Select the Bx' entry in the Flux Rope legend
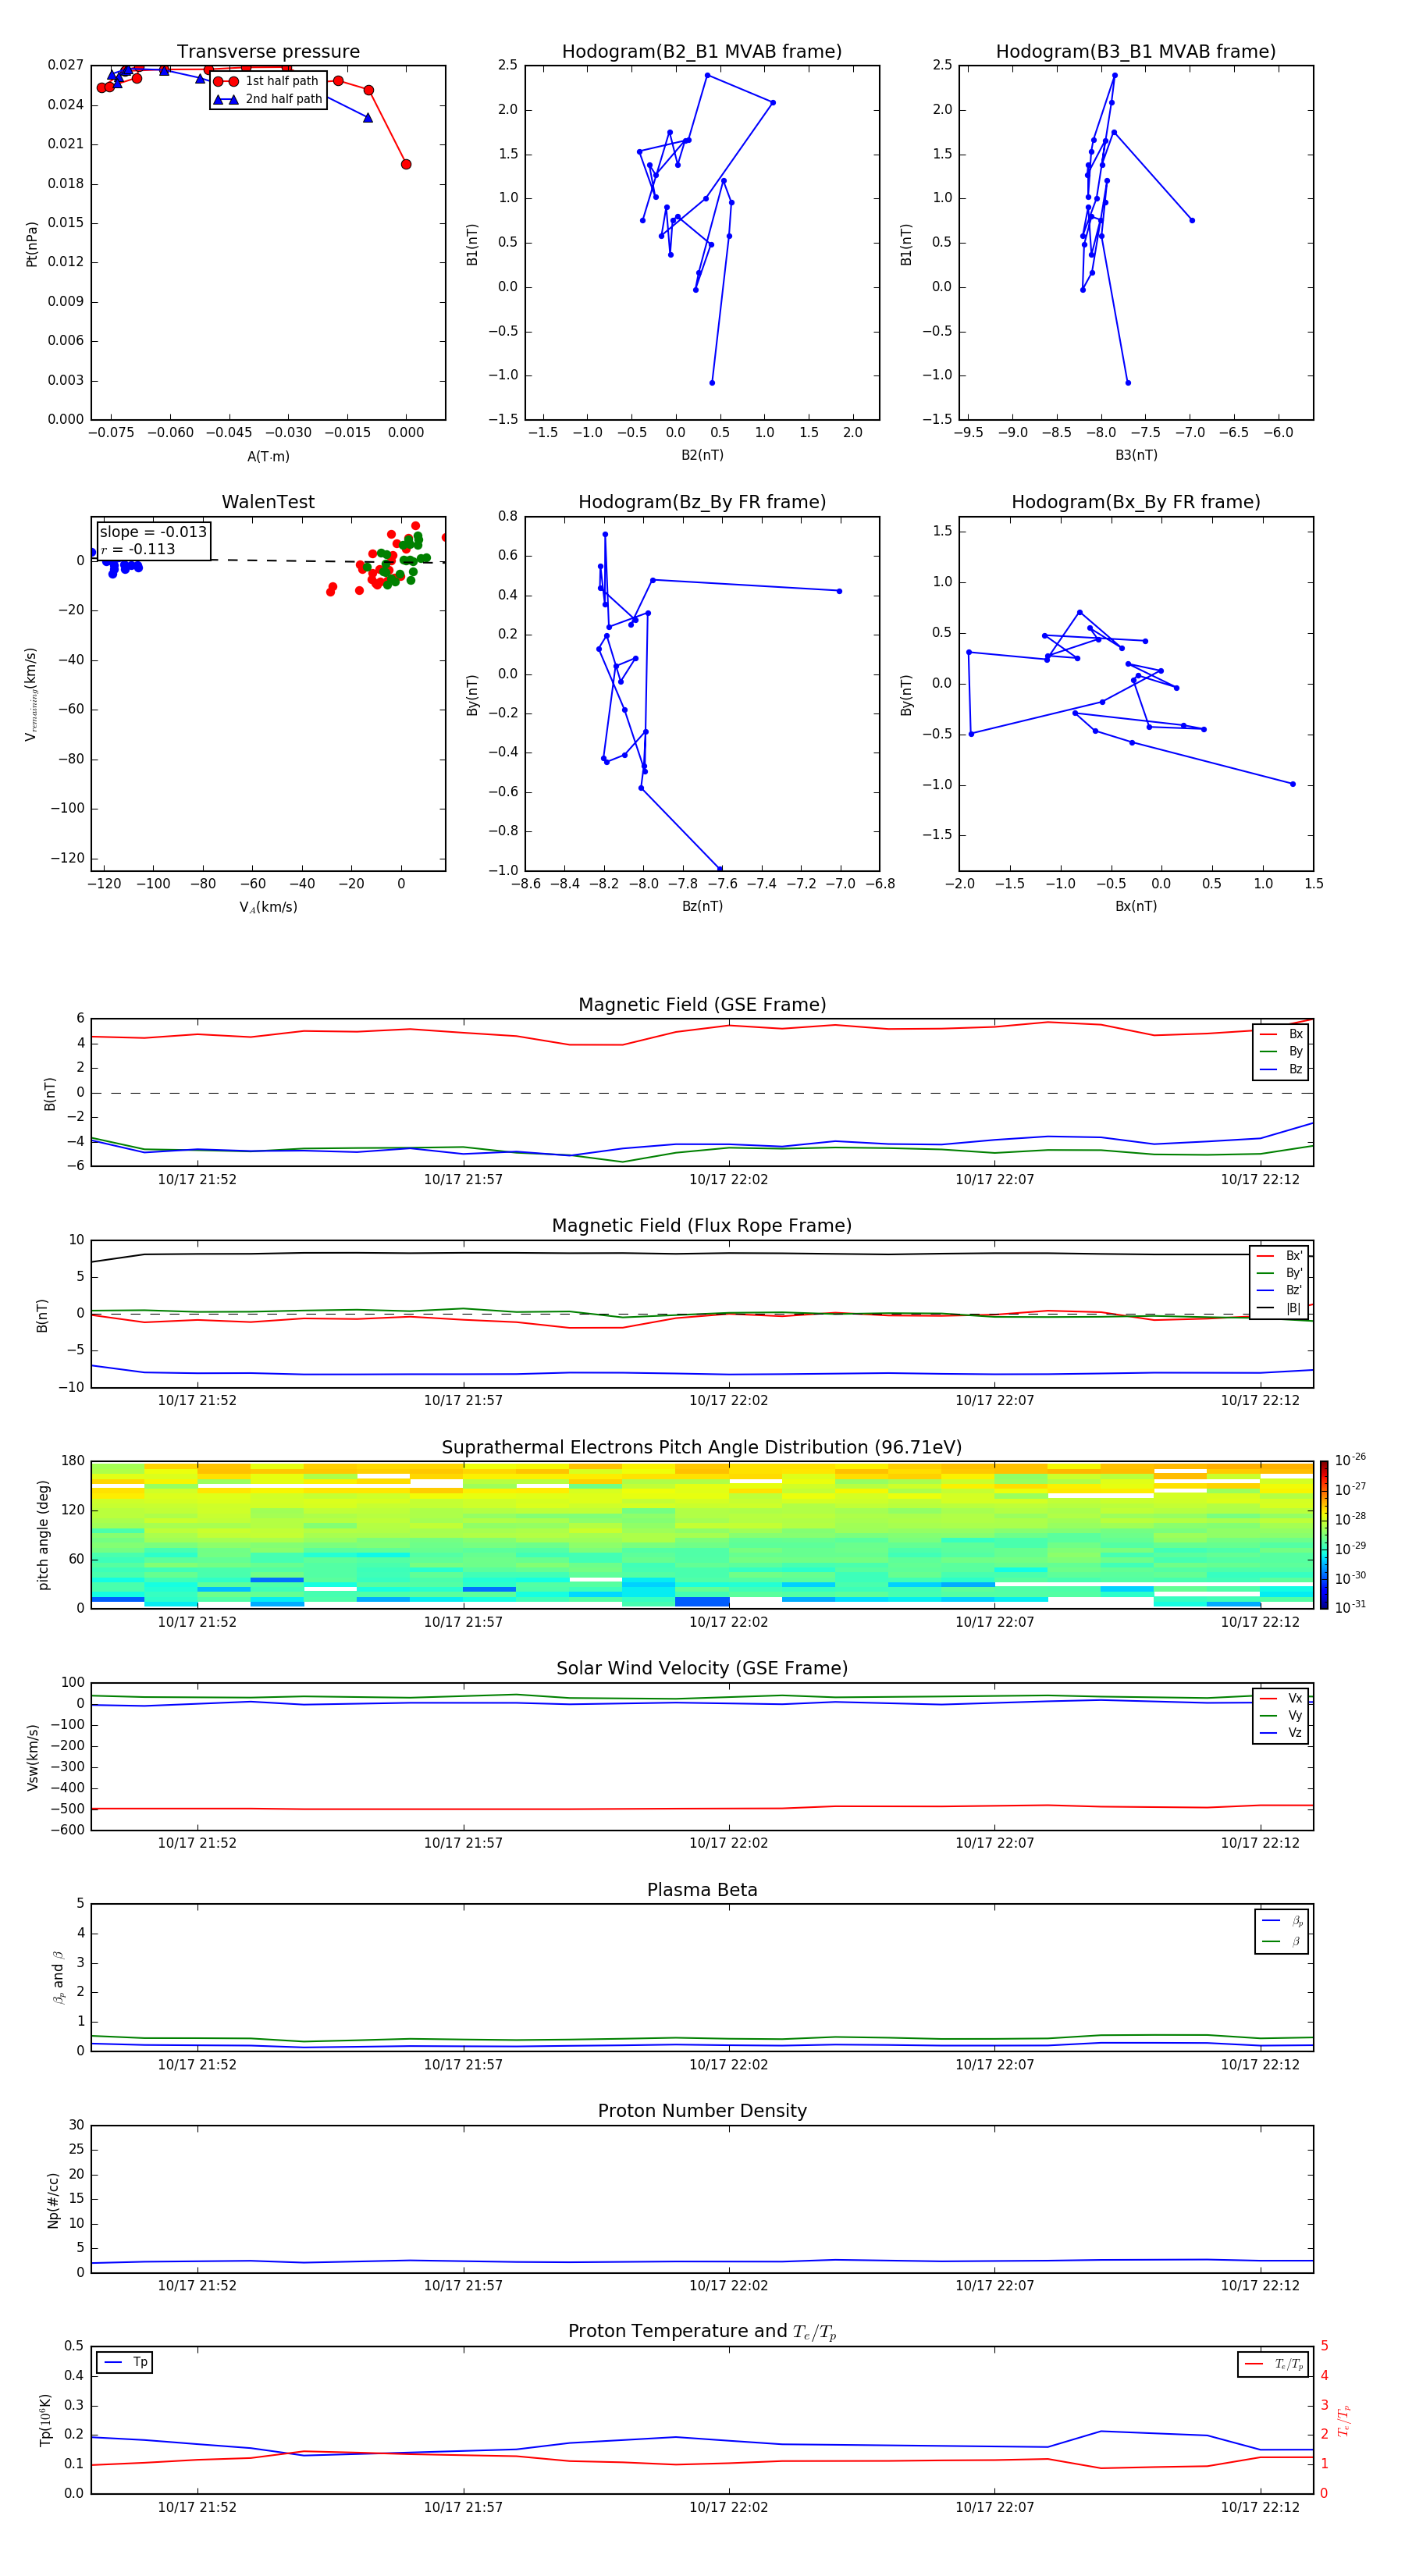 [x=1280, y=1256]
